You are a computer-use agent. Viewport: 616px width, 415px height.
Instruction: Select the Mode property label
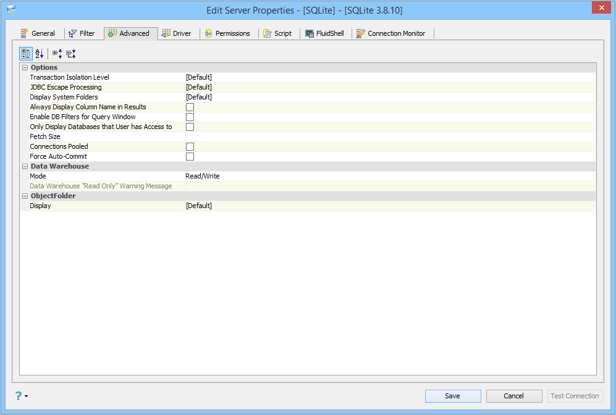point(38,176)
